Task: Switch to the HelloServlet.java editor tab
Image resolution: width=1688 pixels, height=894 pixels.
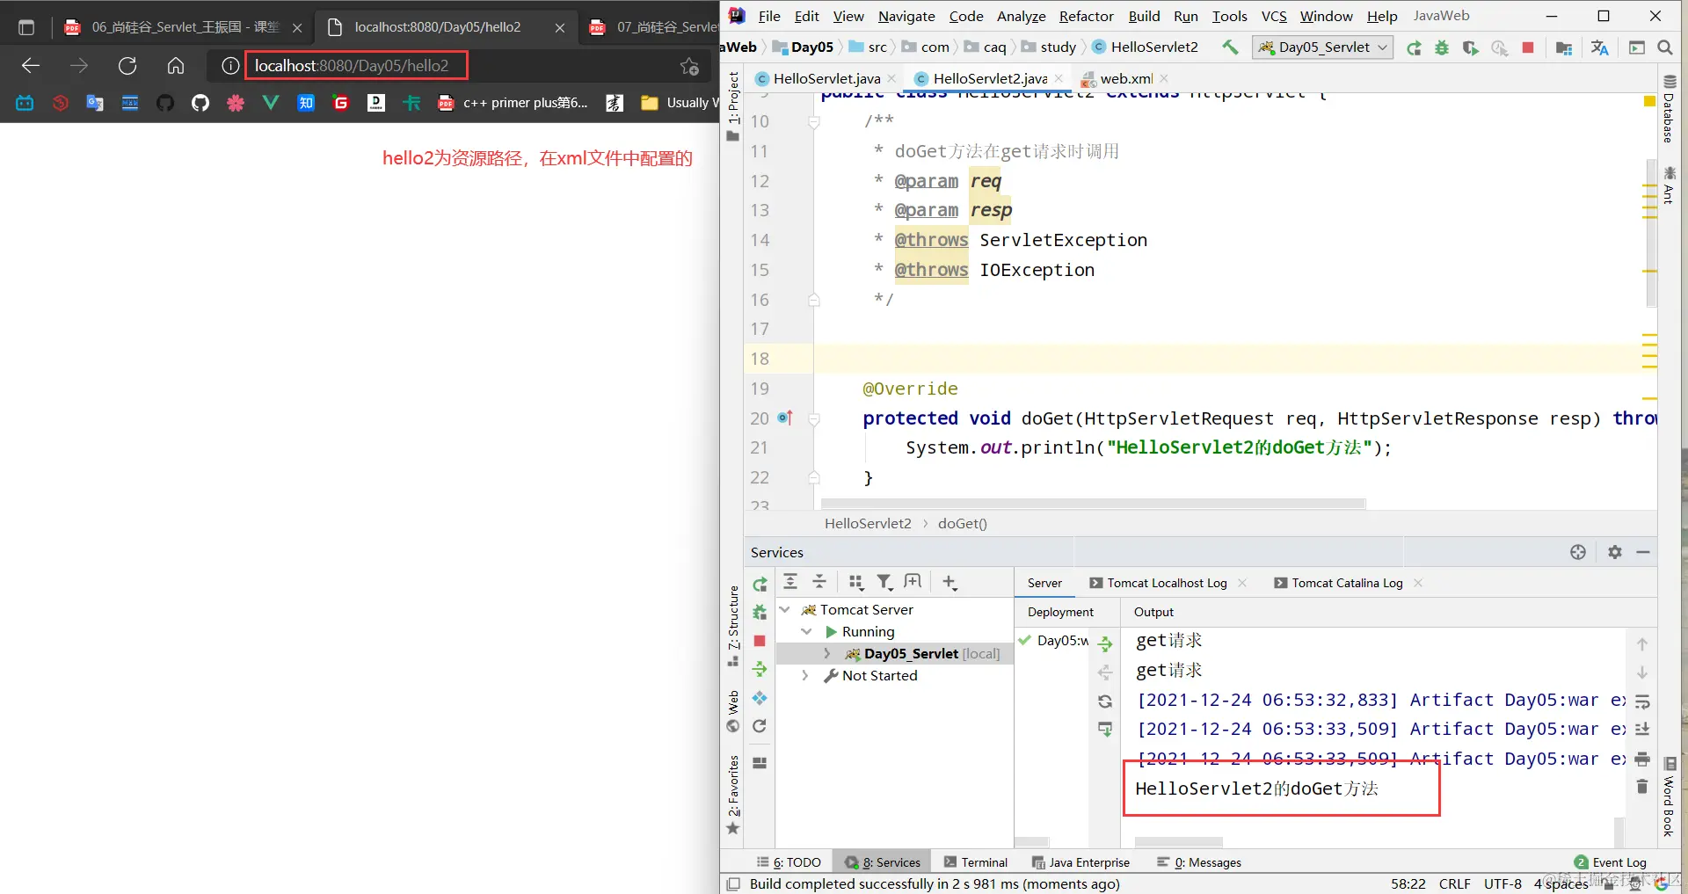Action: [826, 78]
